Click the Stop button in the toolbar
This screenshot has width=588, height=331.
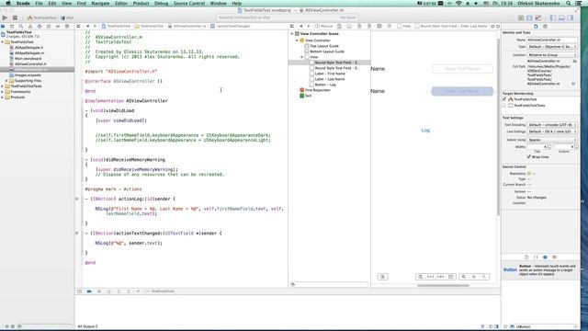15,17
